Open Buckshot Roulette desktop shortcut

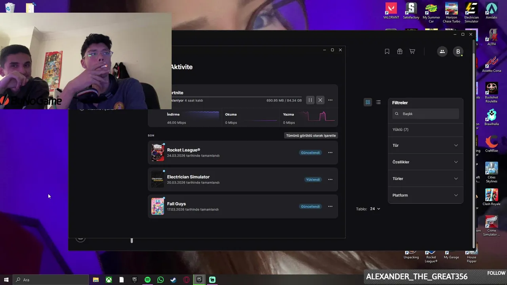point(492,93)
